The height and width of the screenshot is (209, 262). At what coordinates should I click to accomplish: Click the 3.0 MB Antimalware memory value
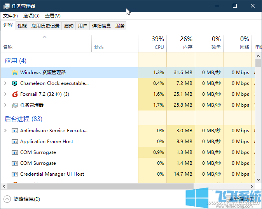tap(185, 131)
